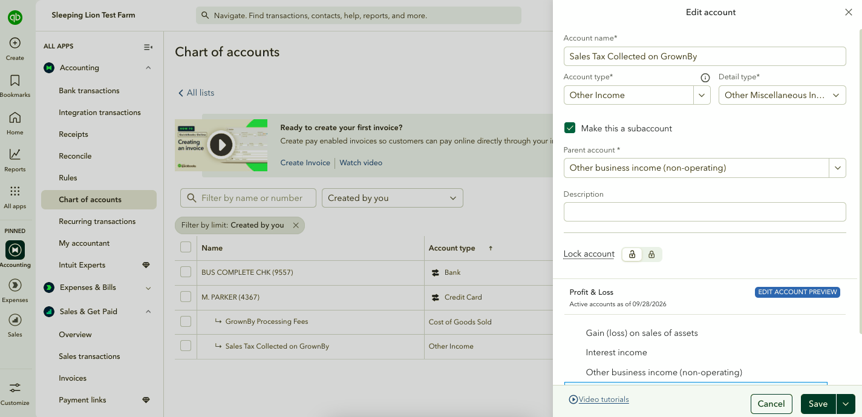862x417 pixels.
Task: Check Sales Tax Collected on GrownBy row
Action: click(x=186, y=346)
